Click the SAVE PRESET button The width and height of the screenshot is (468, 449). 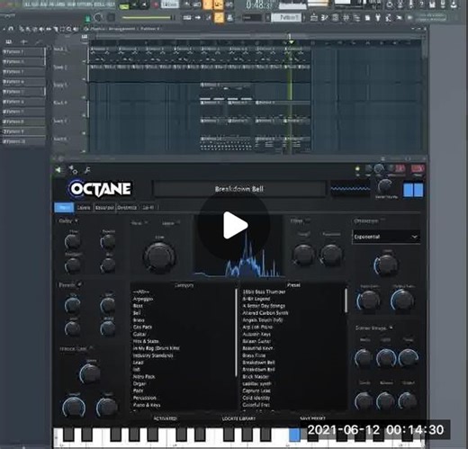tap(312, 418)
